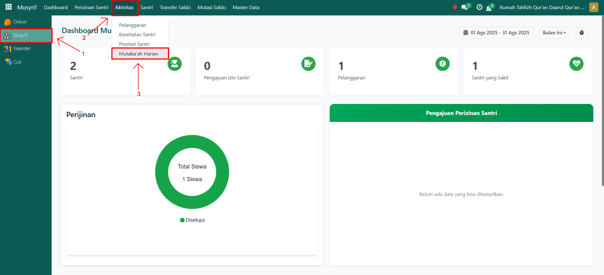Click the stopwatch icon button
This screenshot has width=604, height=275.
tap(581, 32)
